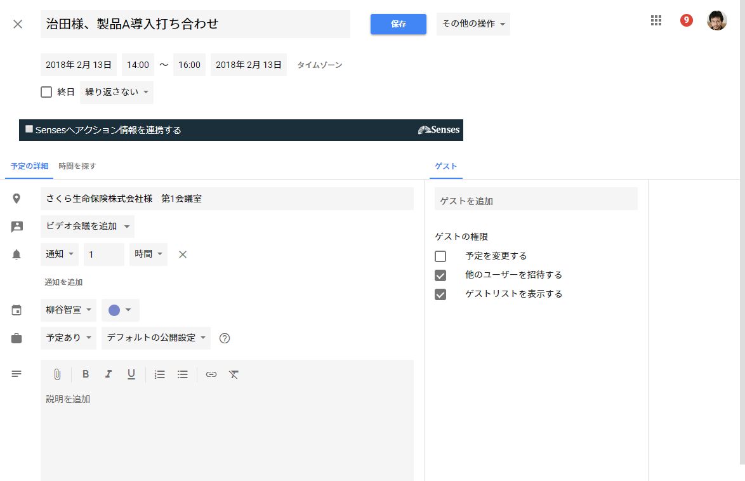Check the 予定を変更する guest permission
Viewport: 745px width, 481px height.
[440, 256]
